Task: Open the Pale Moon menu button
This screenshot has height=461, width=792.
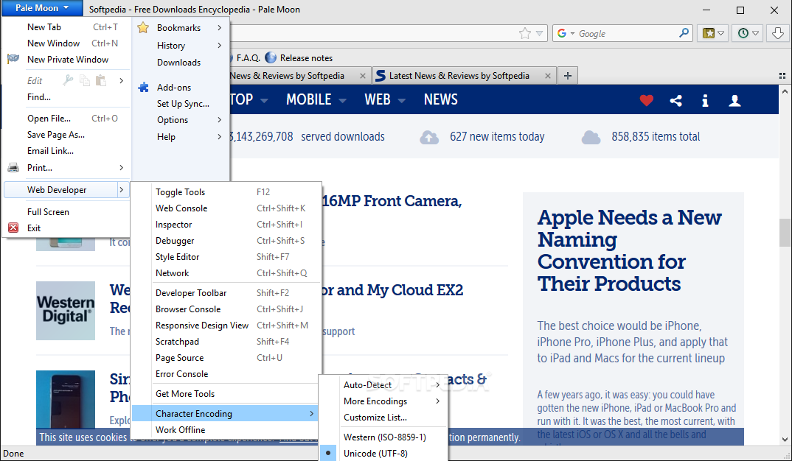Action: coord(42,7)
